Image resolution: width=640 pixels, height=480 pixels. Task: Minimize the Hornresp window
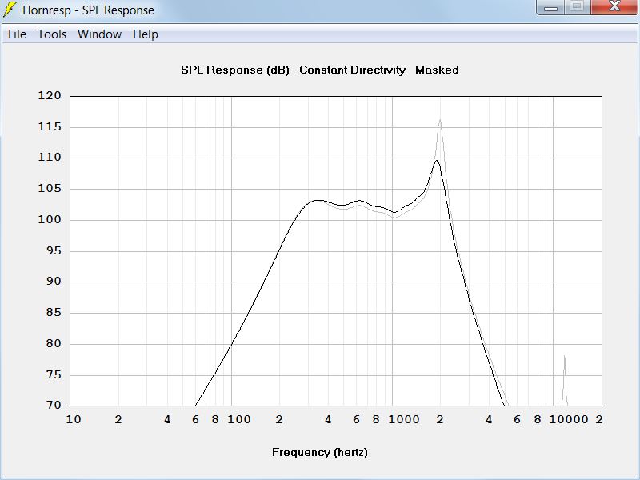point(550,7)
